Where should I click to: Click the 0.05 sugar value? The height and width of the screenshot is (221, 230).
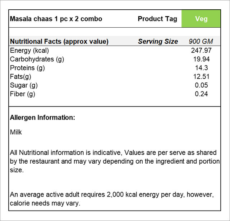(201, 85)
